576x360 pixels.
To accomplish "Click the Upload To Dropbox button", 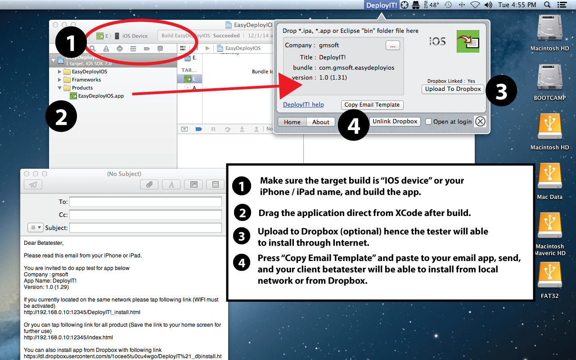I will [x=453, y=89].
